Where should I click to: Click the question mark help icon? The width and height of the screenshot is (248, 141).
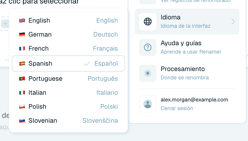(x=148, y=47)
